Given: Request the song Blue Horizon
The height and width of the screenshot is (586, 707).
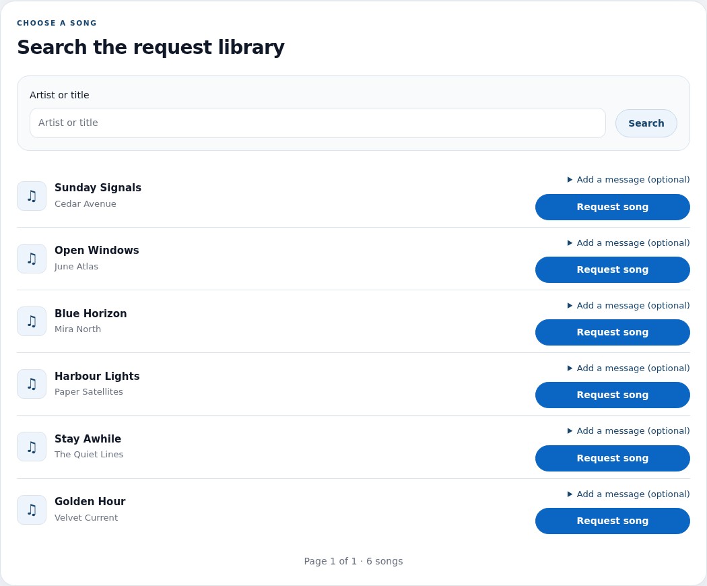Looking at the screenshot, I should tap(612, 333).
